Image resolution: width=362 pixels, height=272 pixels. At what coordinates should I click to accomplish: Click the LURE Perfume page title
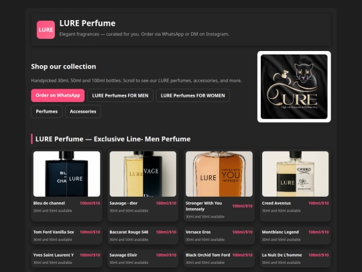click(x=88, y=23)
